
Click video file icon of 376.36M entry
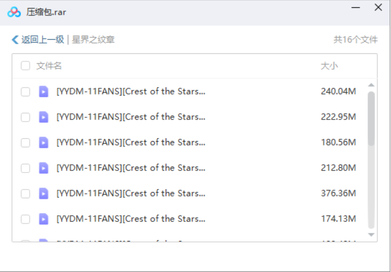(43, 193)
